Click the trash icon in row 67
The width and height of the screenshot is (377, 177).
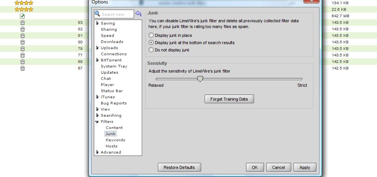(x=23, y=68)
